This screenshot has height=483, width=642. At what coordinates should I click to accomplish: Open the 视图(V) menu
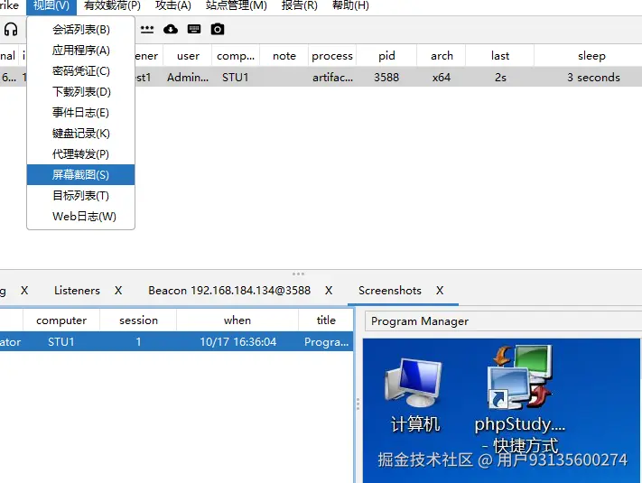click(x=51, y=5)
